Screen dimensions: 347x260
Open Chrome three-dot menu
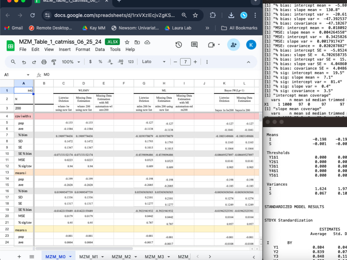255,15
